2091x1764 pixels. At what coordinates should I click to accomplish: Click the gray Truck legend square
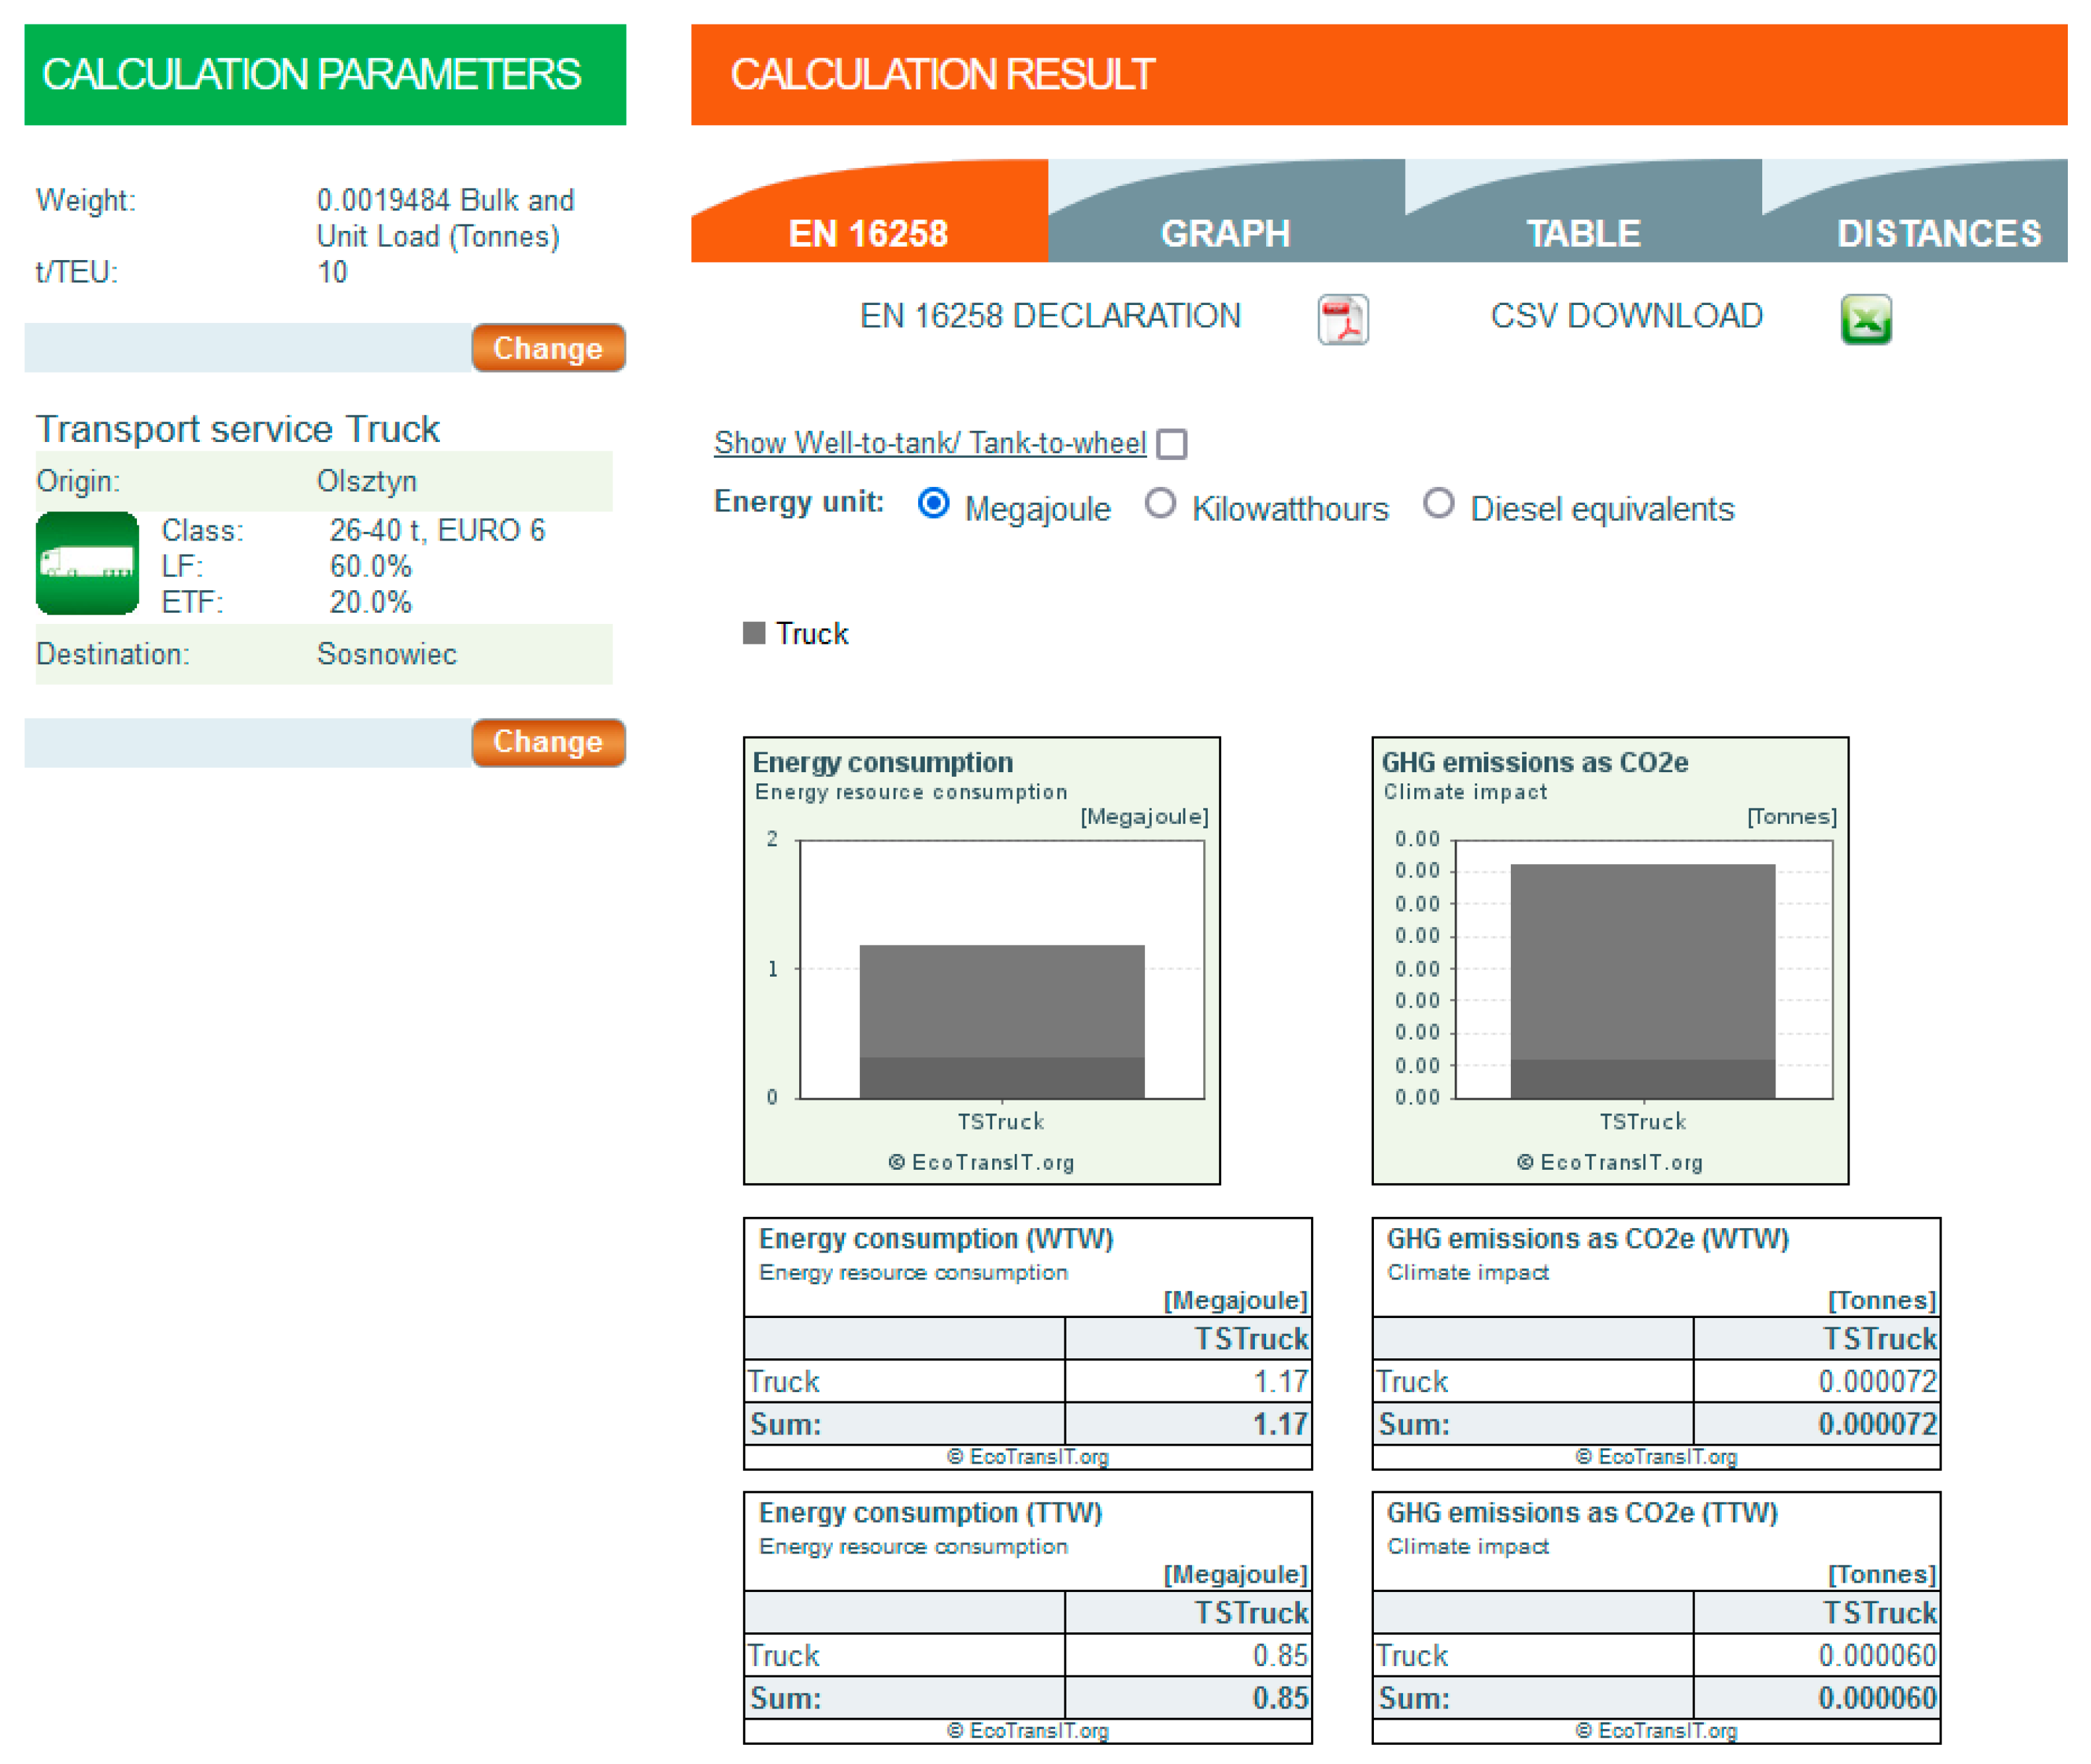point(753,633)
